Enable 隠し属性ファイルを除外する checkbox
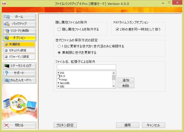Screen dimensions: 184x132 59,29
